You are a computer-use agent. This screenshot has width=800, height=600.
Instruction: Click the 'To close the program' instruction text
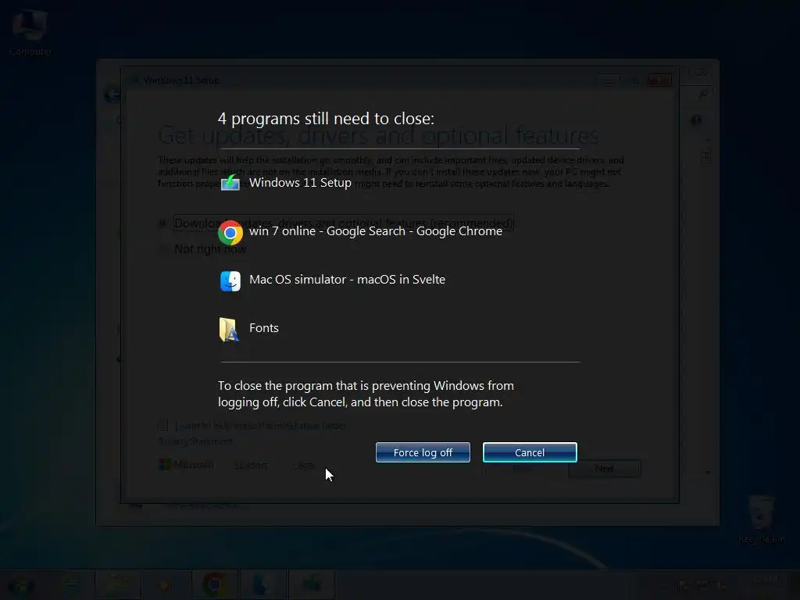point(366,394)
